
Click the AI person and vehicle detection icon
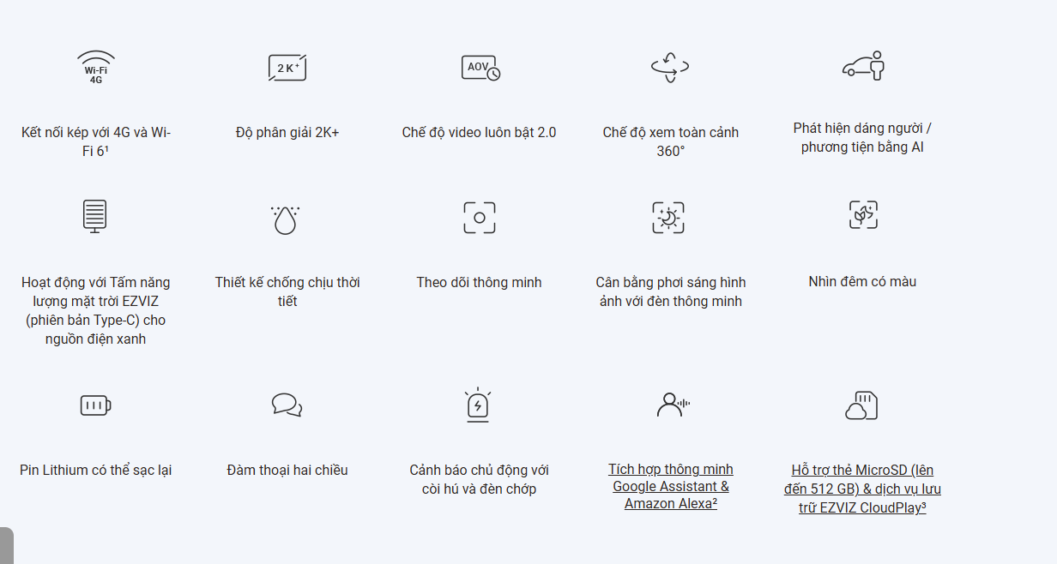click(862, 66)
